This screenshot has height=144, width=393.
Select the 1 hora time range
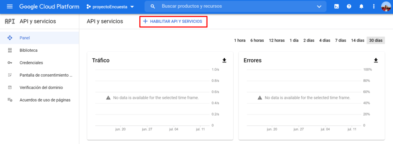point(239,41)
